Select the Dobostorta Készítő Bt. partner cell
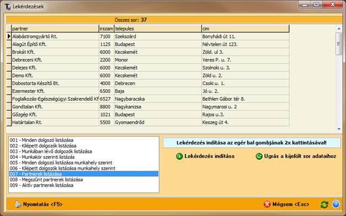346x216 pixels. [x=55, y=84]
